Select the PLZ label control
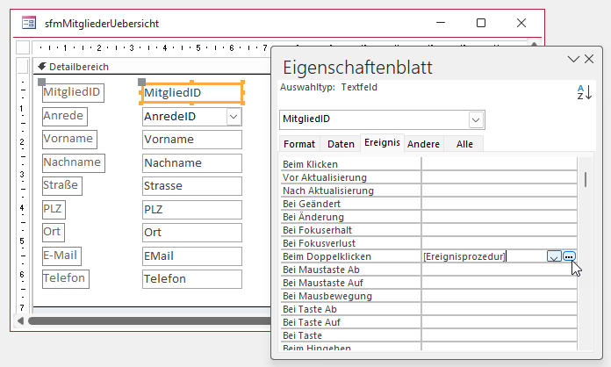 54,209
